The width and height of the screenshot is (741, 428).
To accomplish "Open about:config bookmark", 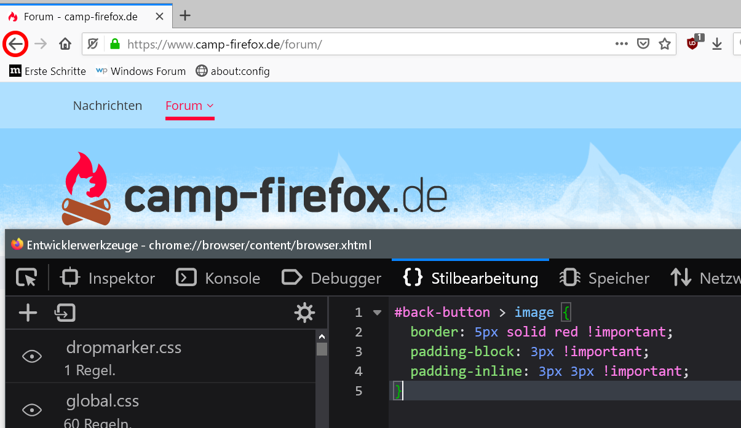I will click(x=233, y=71).
